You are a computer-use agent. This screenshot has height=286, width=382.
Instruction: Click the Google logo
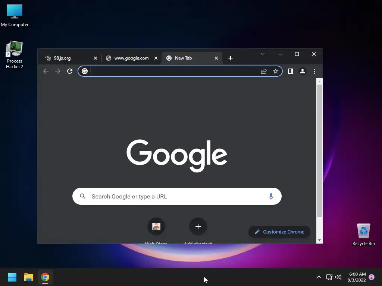pos(177,156)
